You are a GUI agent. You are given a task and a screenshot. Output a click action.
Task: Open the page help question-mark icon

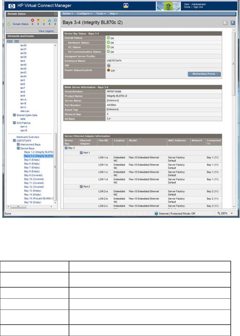pos(233,23)
